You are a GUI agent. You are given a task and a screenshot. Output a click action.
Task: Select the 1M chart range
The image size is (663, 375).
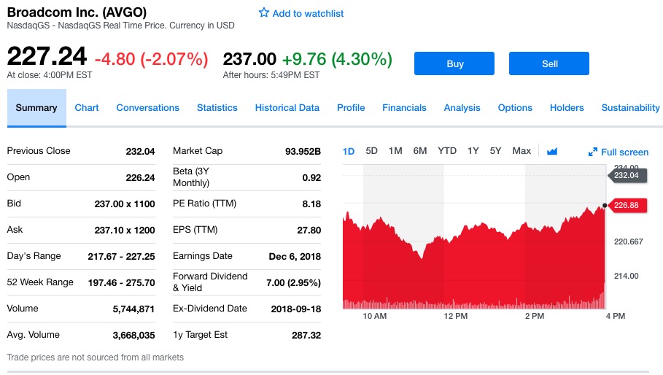pyautogui.click(x=395, y=151)
